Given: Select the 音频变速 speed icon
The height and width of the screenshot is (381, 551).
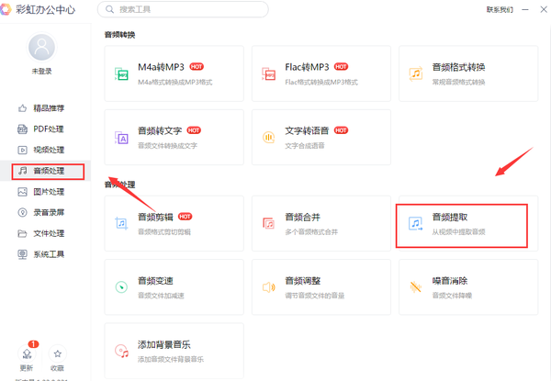Looking at the screenshot, I should click(121, 286).
